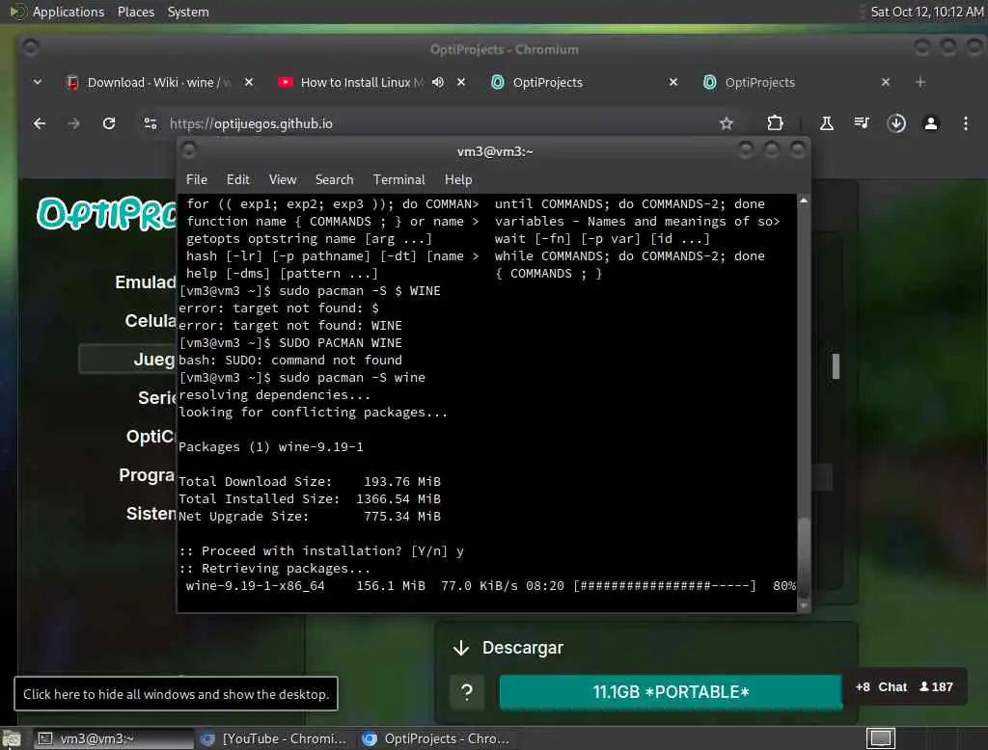Open Progra sidebar link on OptiProjects
This screenshot has width=988, height=750.
147,475
